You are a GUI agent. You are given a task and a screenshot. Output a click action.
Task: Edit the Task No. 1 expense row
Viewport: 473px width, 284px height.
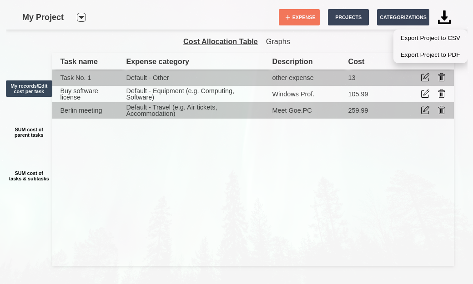click(425, 77)
